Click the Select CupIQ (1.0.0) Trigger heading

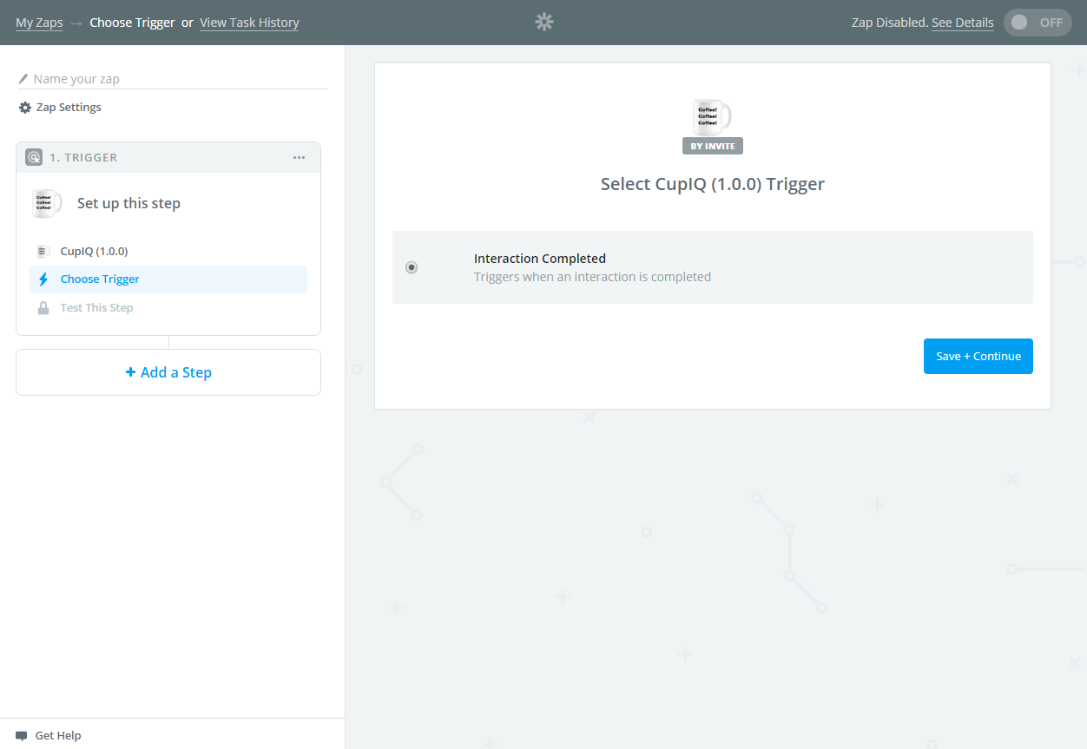pyautogui.click(x=713, y=184)
